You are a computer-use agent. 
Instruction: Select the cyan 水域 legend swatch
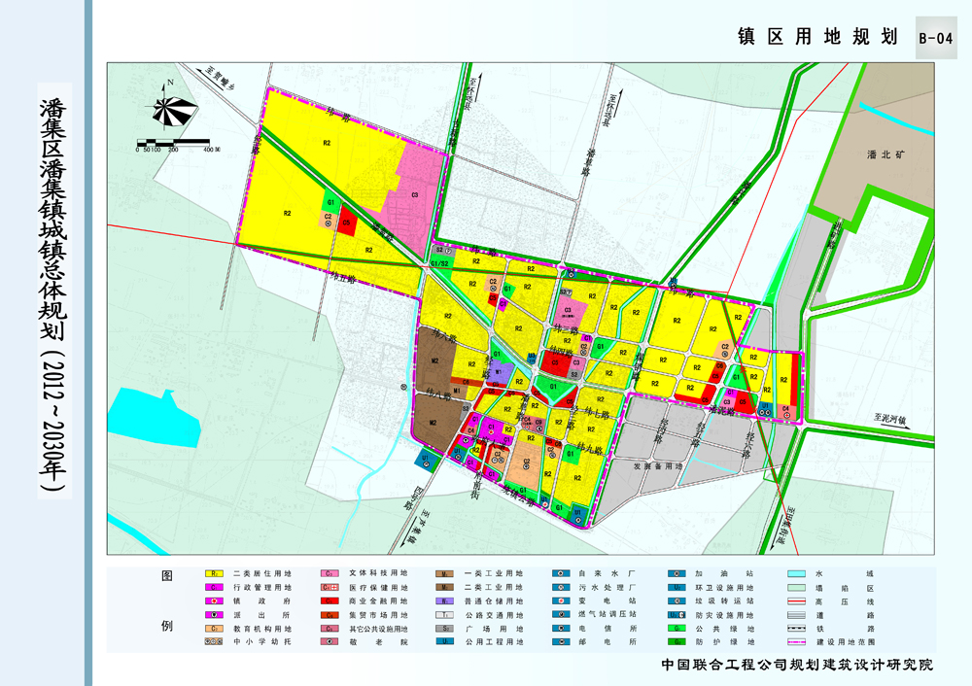pos(797,574)
